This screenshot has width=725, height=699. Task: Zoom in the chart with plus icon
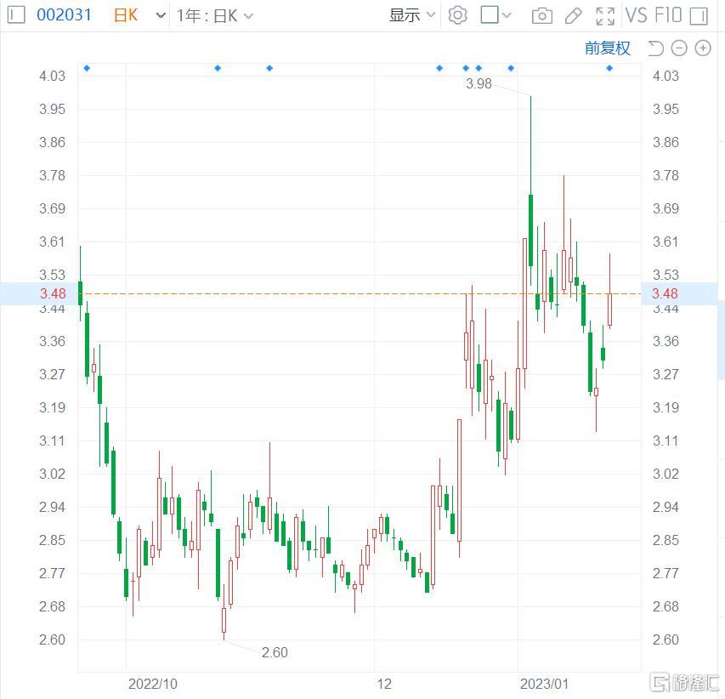coord(703,48)
